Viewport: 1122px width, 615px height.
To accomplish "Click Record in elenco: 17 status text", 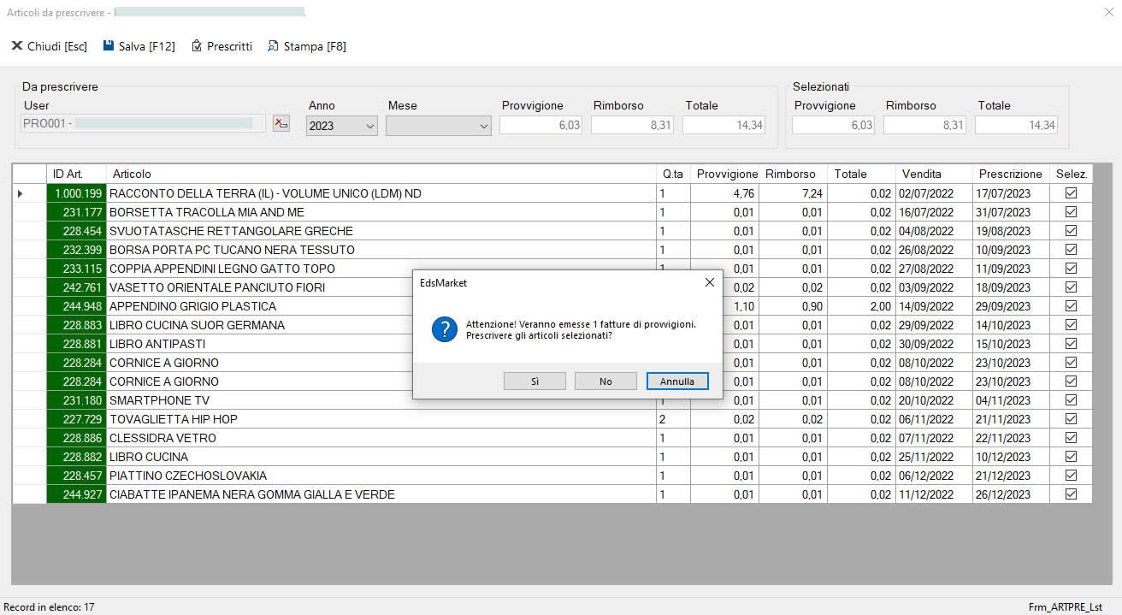I will [x=49, y=607].
